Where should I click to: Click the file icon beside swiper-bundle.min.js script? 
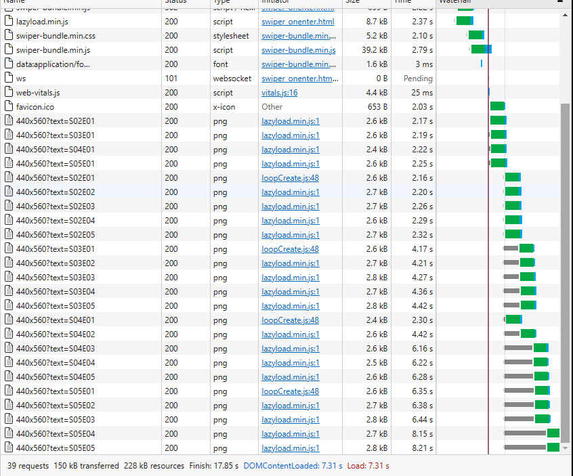[9, 49]
